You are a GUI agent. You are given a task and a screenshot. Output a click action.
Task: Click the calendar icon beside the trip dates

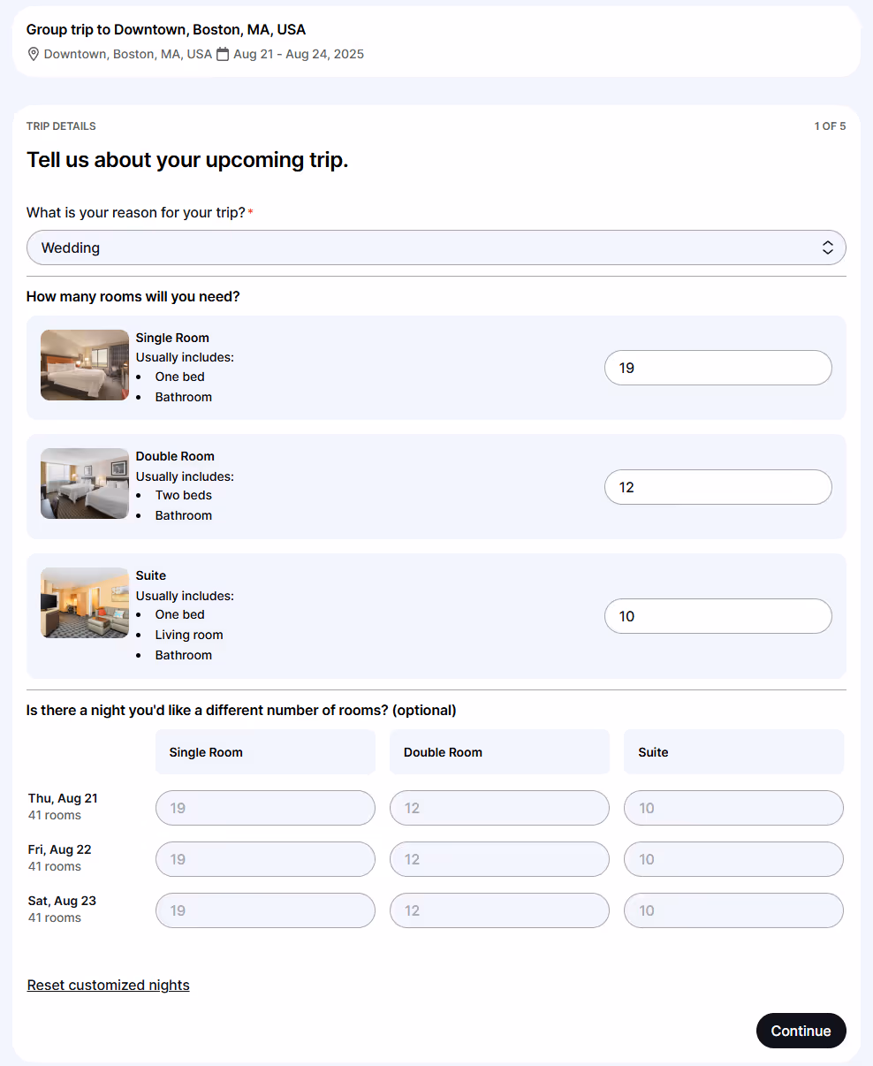(x=223, y=54)
